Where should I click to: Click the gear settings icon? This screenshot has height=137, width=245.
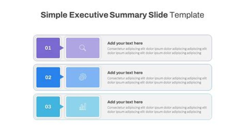coord(83,77)
